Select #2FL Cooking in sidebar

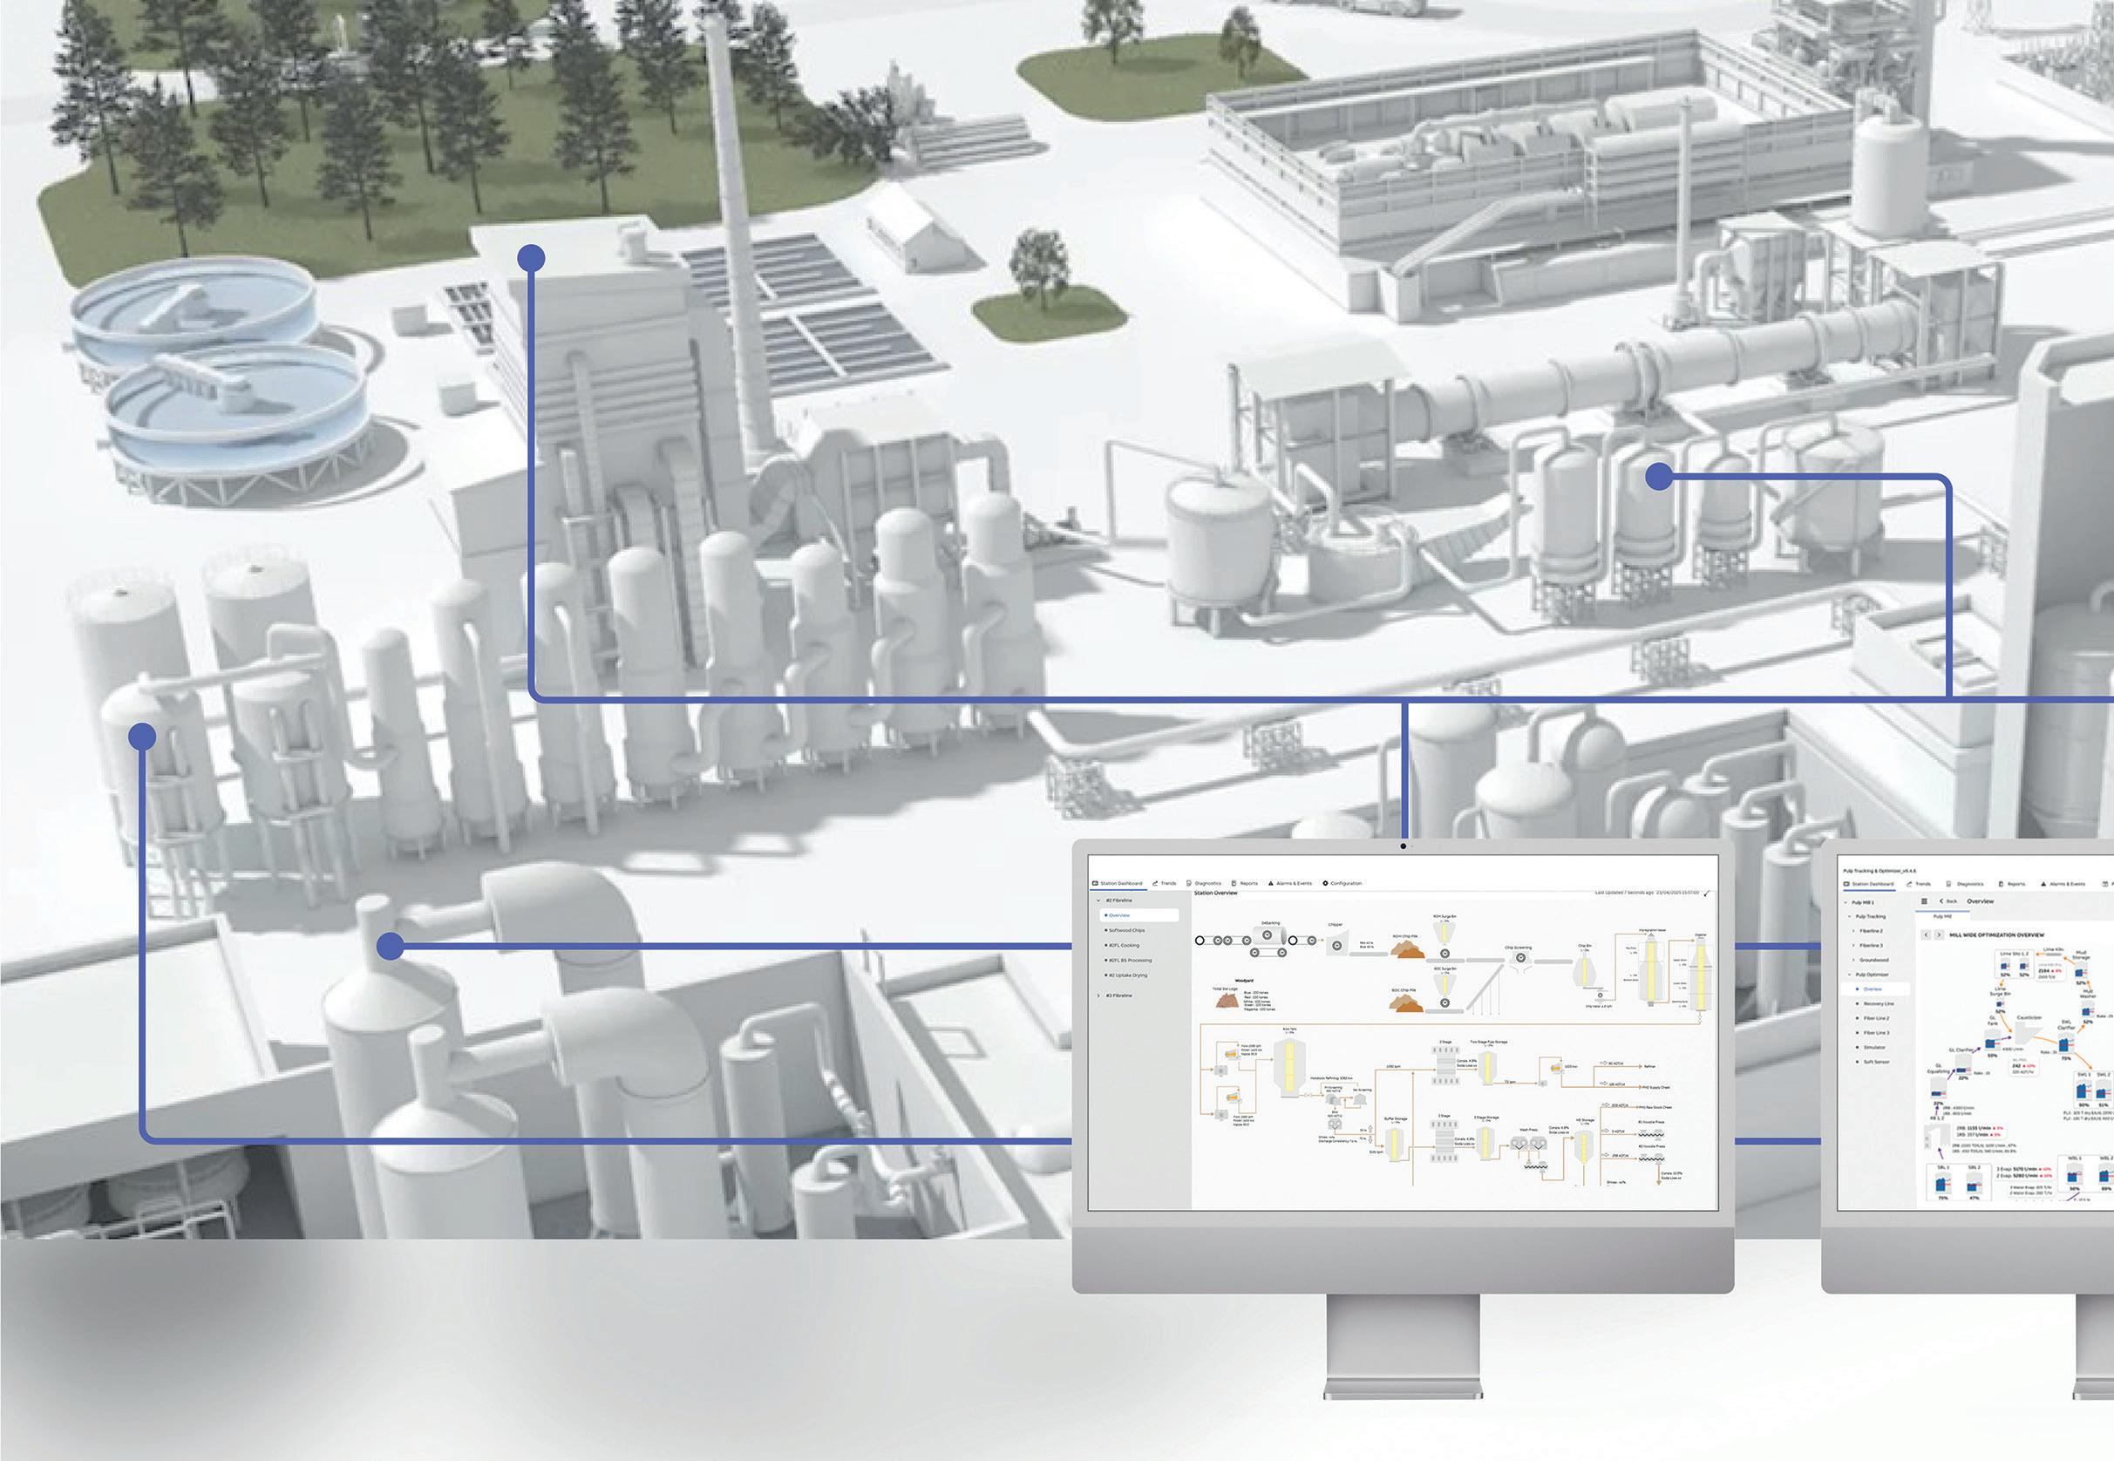(x=1124, y=945)
